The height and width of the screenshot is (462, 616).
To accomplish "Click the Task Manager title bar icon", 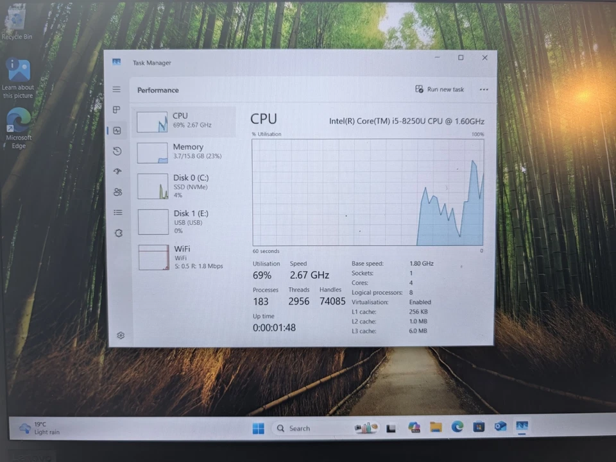I will click(x=116, y=62).
